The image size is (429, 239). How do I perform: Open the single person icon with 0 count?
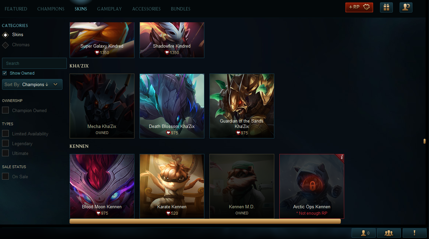coord(363,233)
